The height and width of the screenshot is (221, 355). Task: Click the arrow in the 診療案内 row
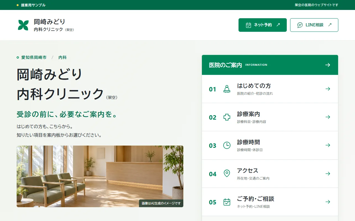click(x=328, y=117)
